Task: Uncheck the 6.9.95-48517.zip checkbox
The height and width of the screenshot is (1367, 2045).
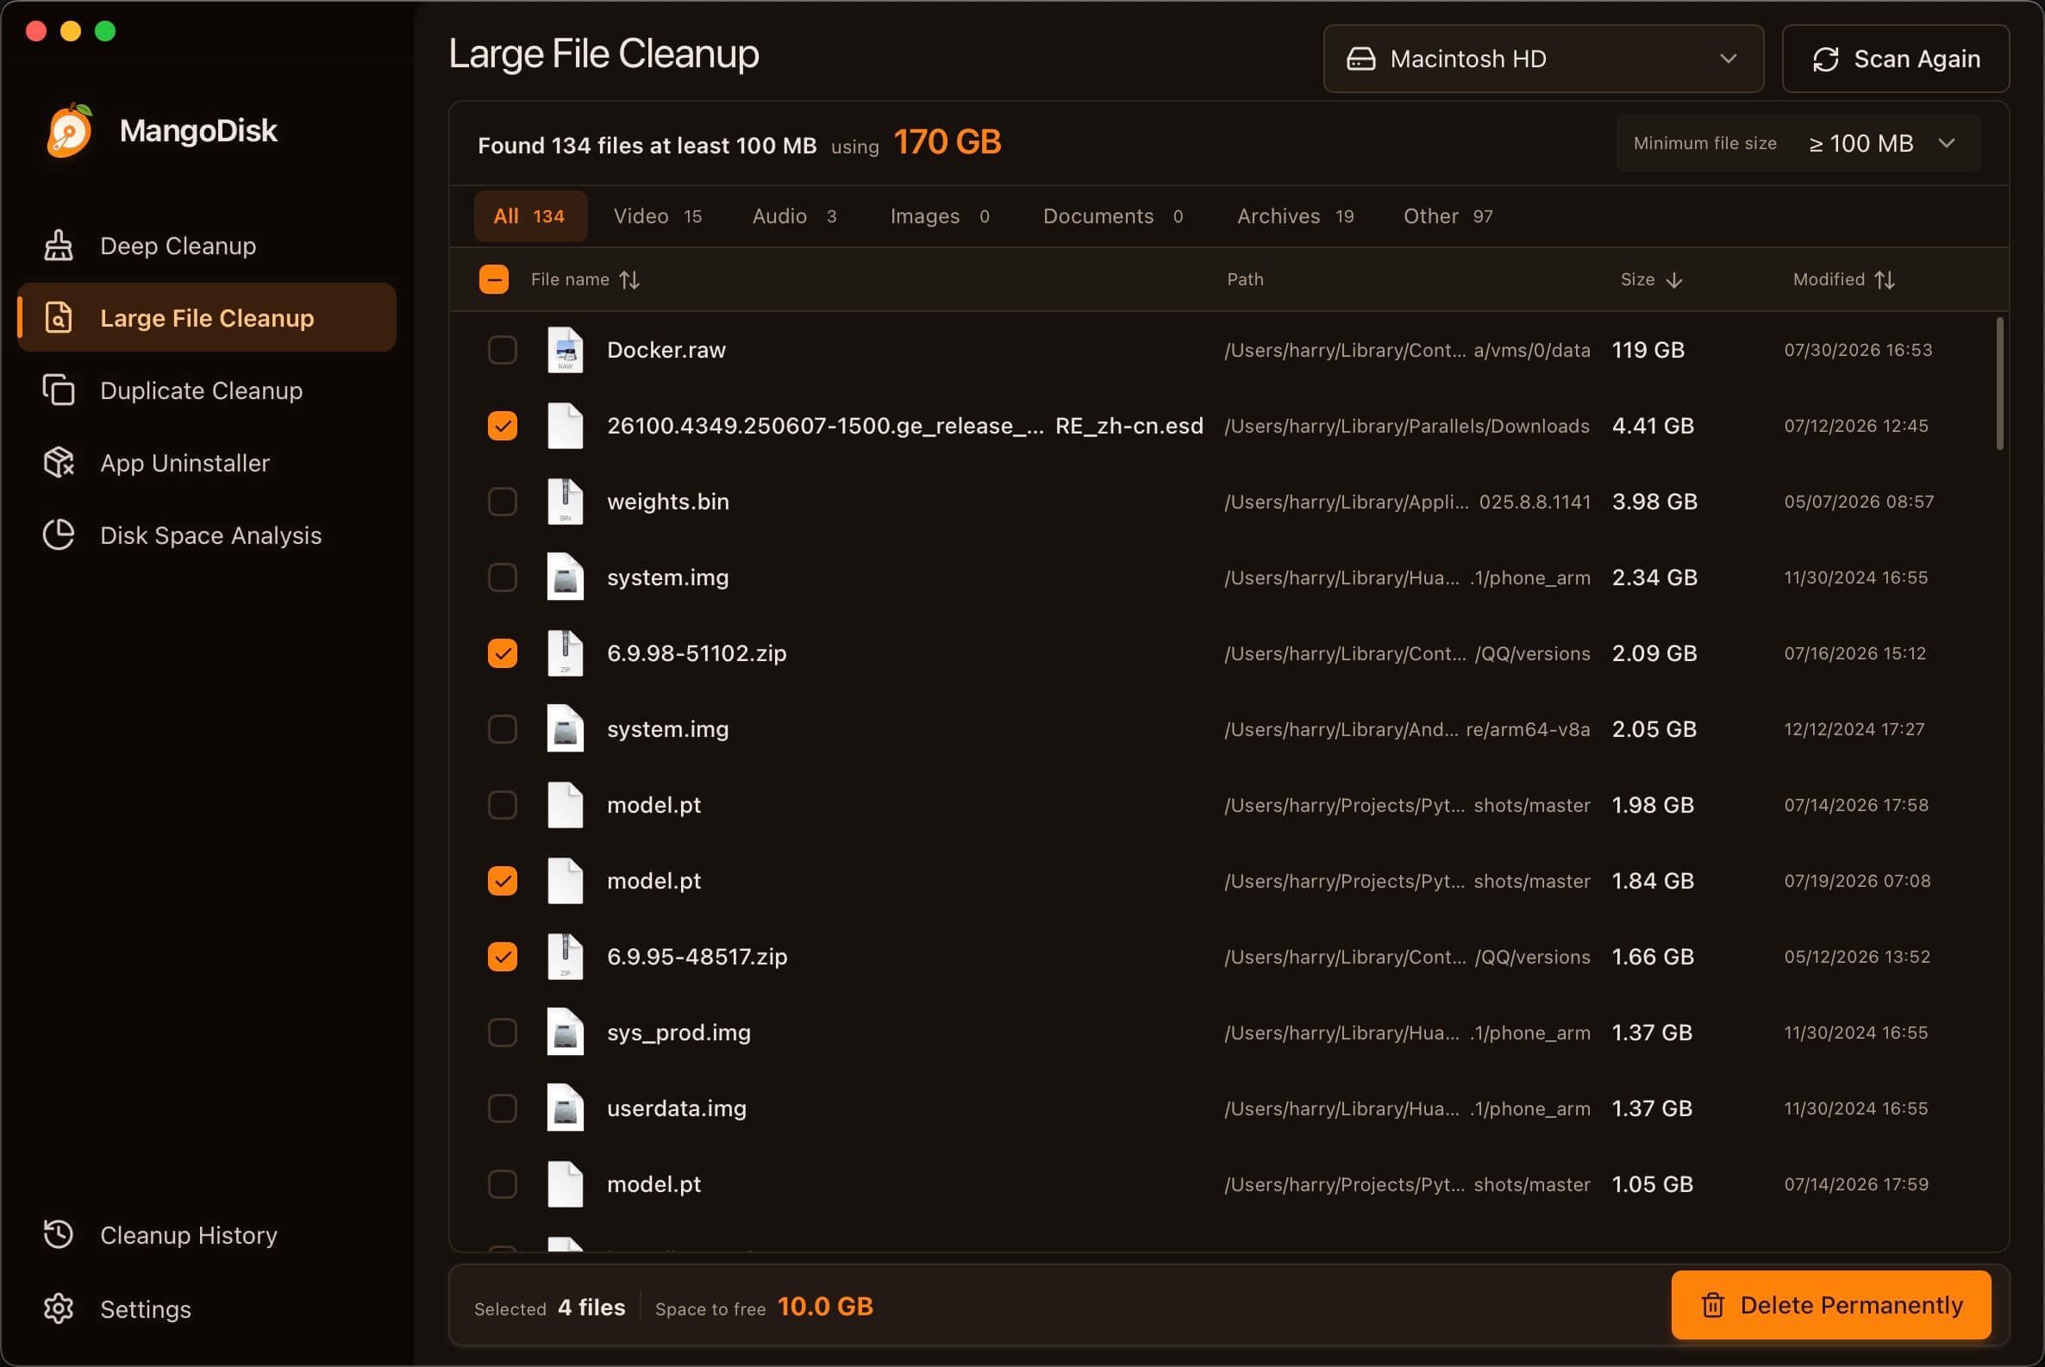Action: pos(503,957)
